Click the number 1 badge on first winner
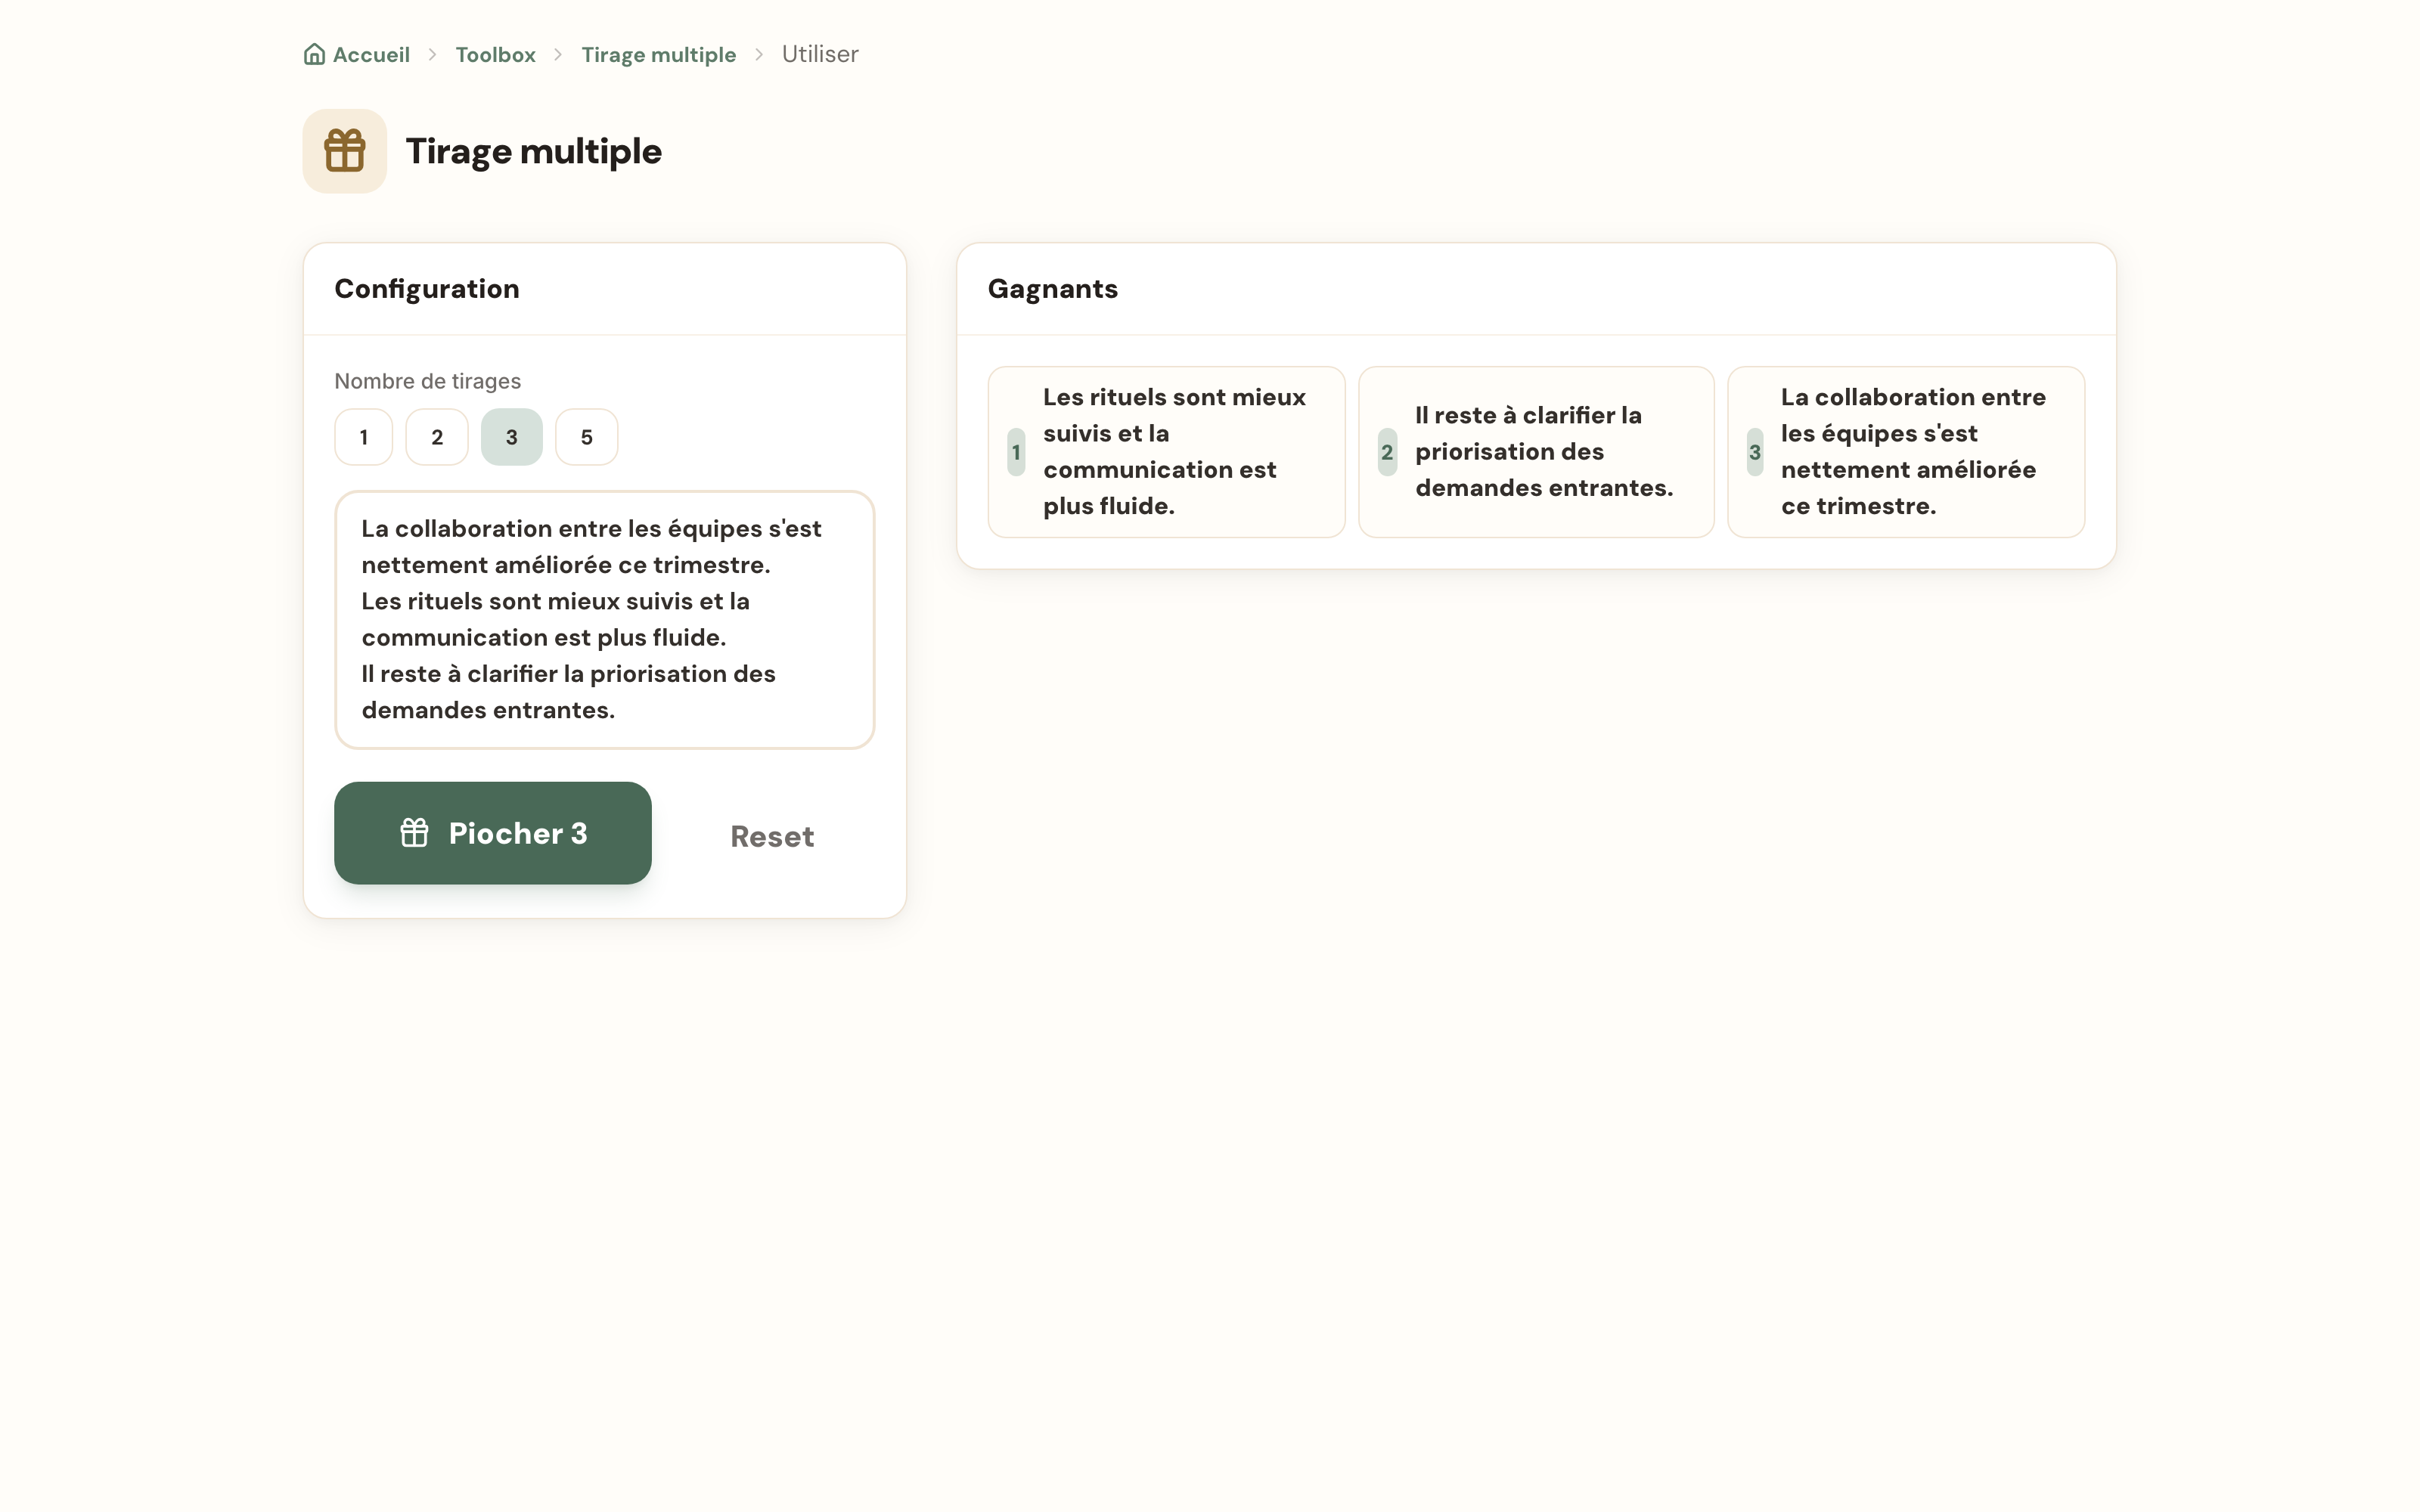2420x1512 pixels. coord(1016,452)
